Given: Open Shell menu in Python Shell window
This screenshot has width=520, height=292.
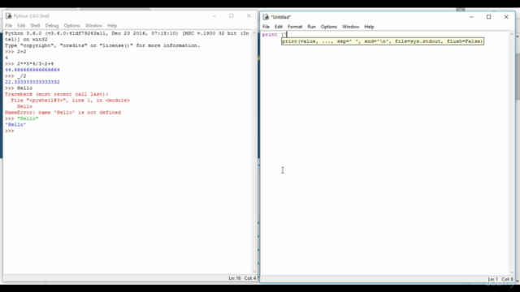Looking at the screenshot, I should (x=35, y=25).
